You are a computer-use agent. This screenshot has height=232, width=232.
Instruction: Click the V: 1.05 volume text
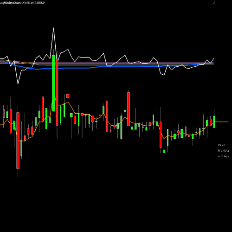(x=223, y=151)
